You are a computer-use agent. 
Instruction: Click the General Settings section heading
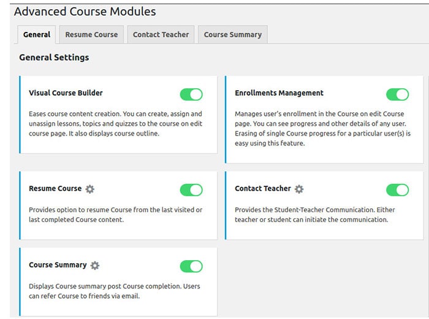click(x=54, y=58)
